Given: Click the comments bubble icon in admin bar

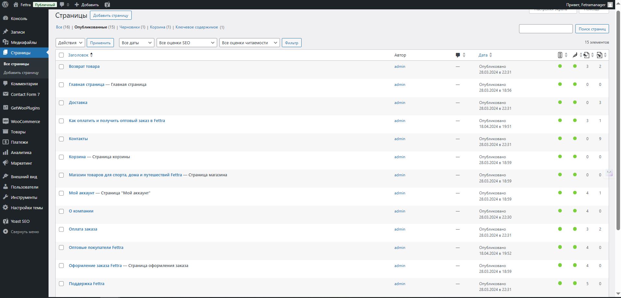Looking at the screenshot, I should point(62,5).
